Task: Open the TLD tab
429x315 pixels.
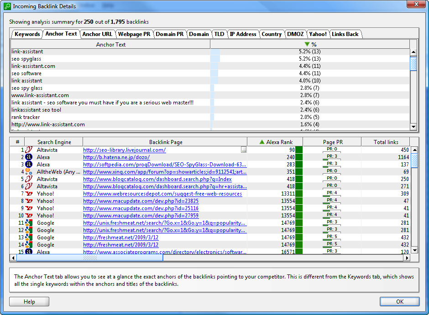Action: [219, 34]
